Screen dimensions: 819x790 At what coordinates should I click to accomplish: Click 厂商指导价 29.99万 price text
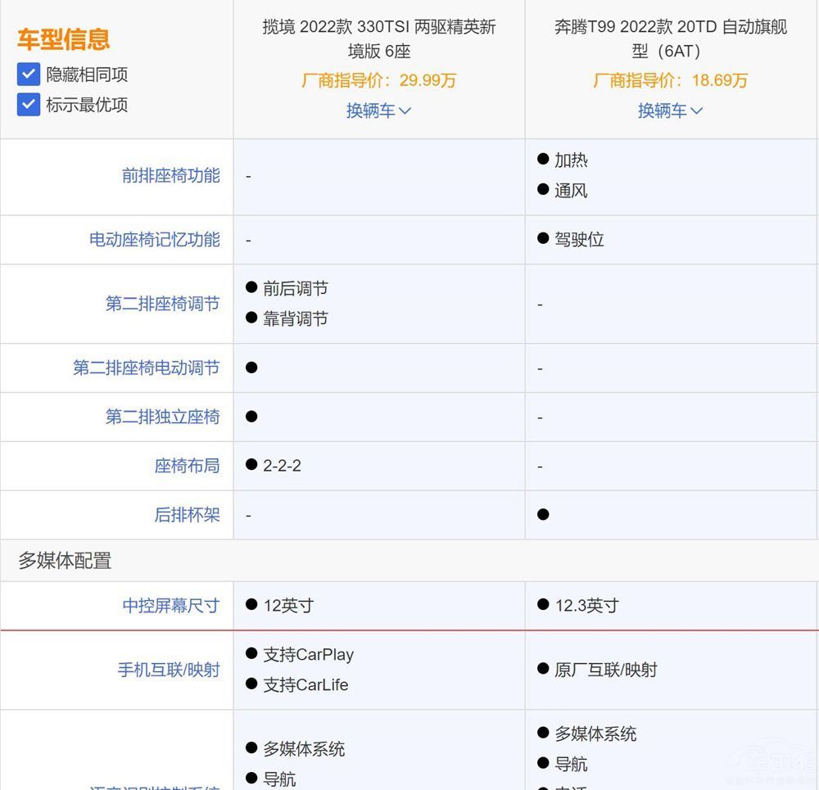coord(378,80)
